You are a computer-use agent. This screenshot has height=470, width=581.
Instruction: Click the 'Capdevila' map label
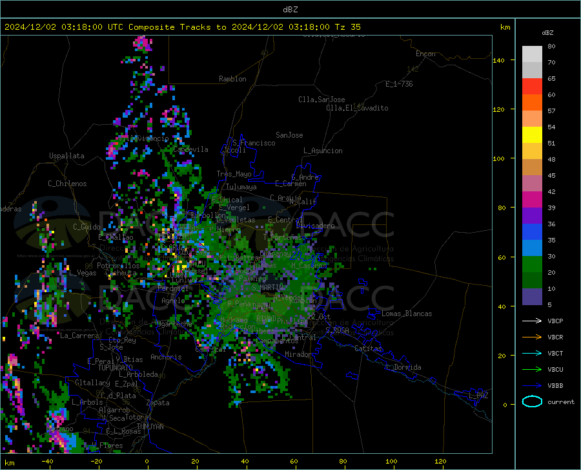click(x=190, y=149)
